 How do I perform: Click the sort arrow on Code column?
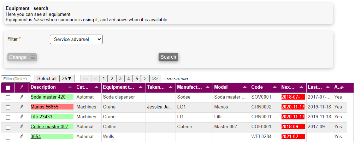pyautogui.click(x=274, y=87)
